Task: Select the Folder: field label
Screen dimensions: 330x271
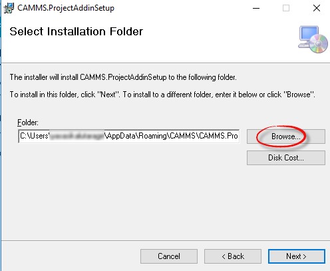Action: point(28,123)
